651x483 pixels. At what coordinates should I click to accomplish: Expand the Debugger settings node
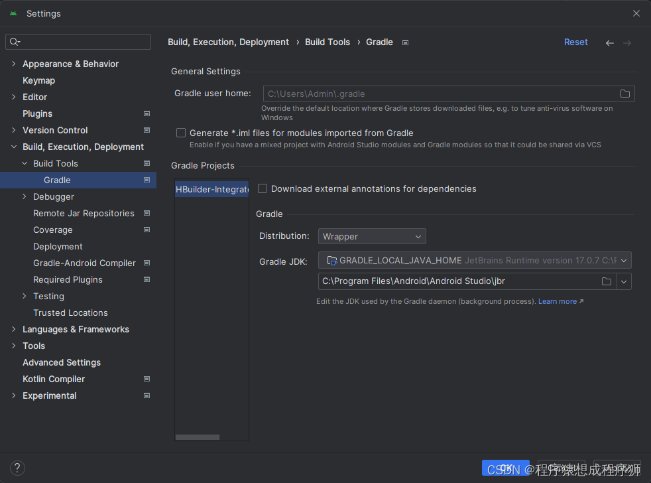click(x=25, y=197)
